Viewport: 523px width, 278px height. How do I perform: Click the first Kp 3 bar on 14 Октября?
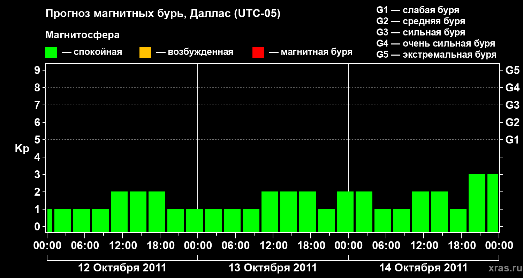(x=477, y=203)
